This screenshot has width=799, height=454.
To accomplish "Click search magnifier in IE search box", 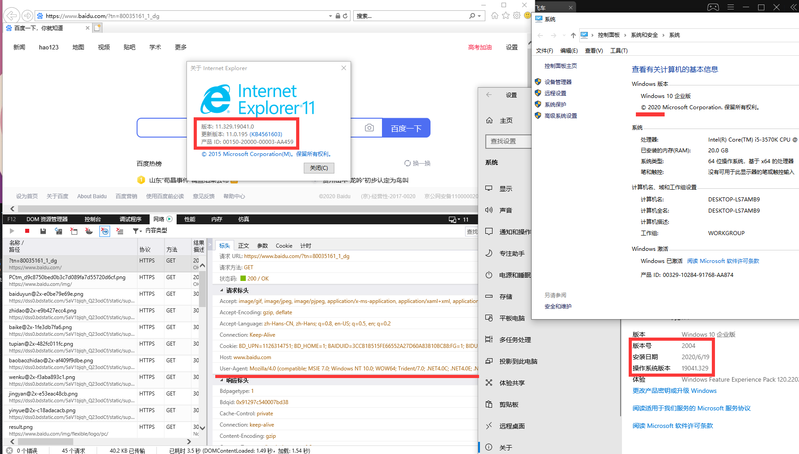I will coord(472,16).
